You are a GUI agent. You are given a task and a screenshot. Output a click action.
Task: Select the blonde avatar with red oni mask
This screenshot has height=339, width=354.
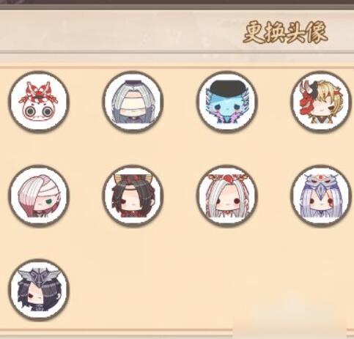coord(321,102)
